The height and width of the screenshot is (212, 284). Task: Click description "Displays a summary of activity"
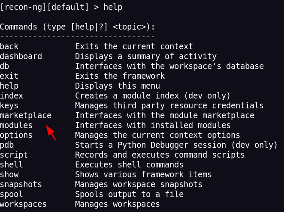point(146,57)
